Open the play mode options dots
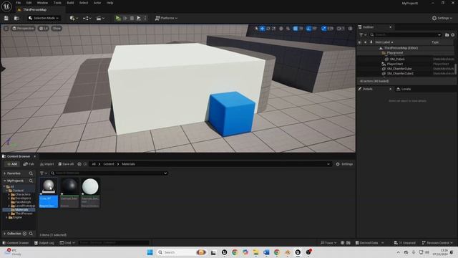The width and height of the screenshot is (458, 258). 145,18
